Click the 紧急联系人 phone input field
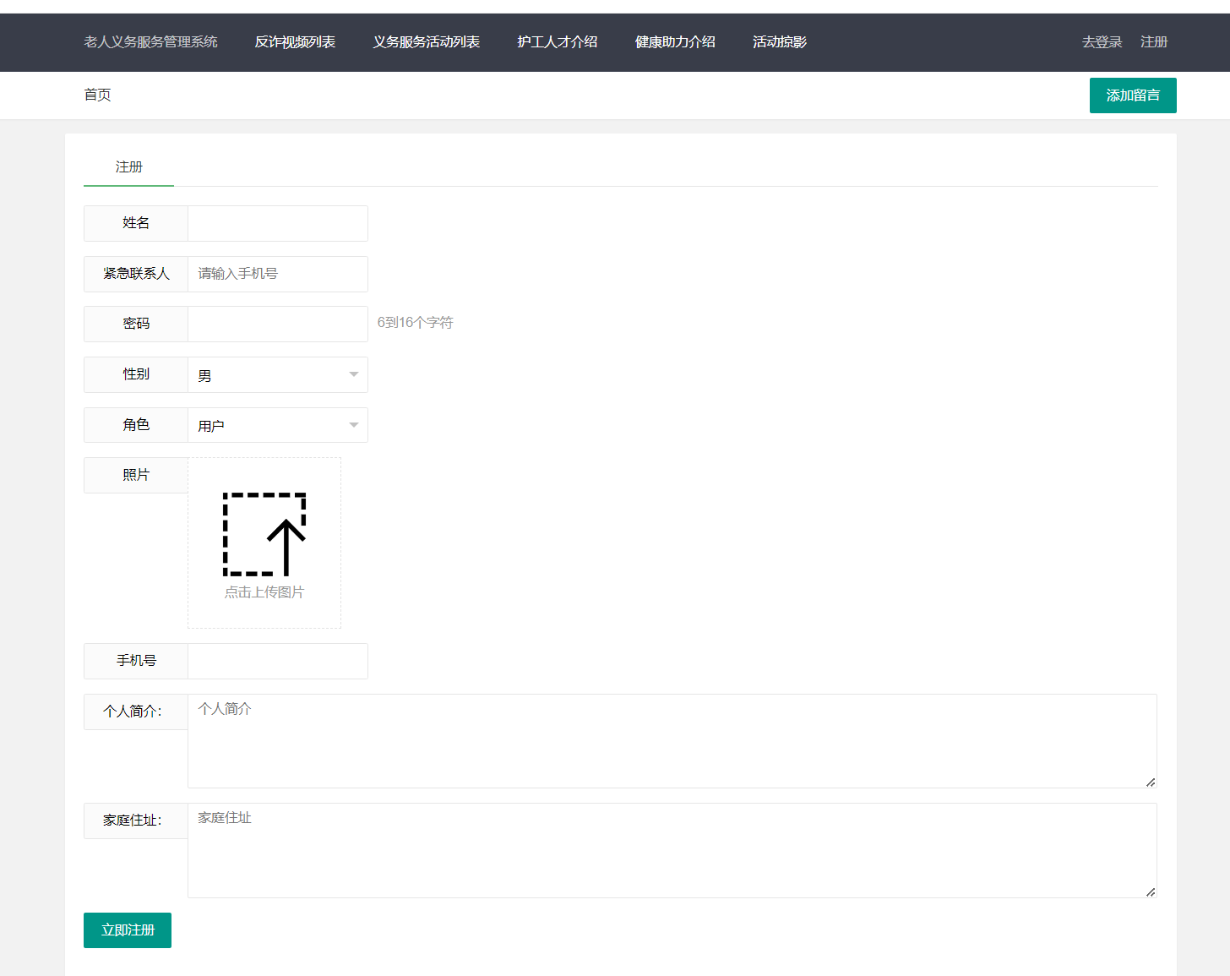The width and height of the screenshot is (1230, 976). point(277,274)
